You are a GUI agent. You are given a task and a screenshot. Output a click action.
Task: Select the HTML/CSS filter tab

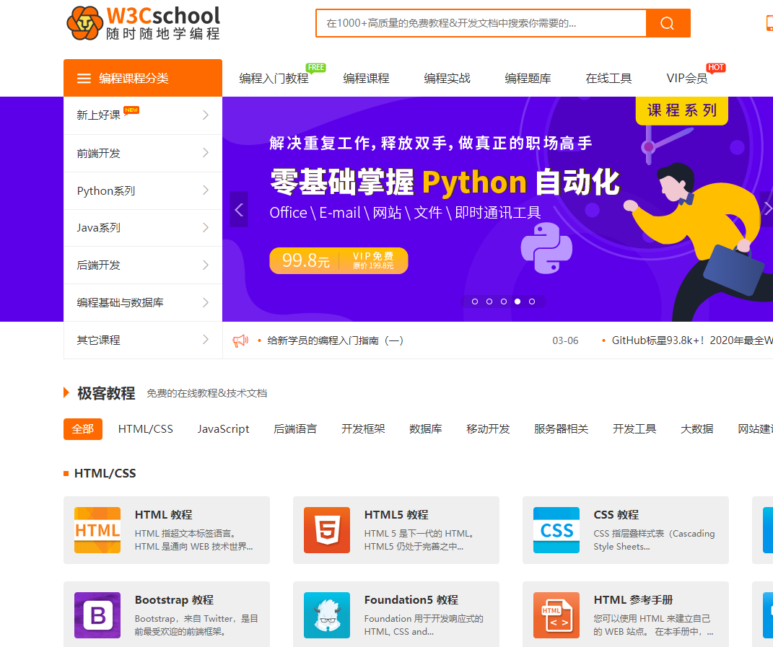click(x=145, y=428)
